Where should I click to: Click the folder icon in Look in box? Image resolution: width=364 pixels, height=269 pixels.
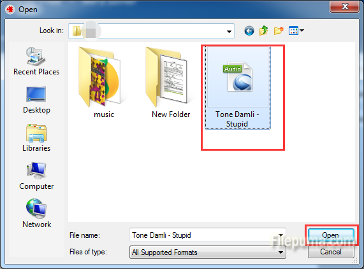point(76,31)
